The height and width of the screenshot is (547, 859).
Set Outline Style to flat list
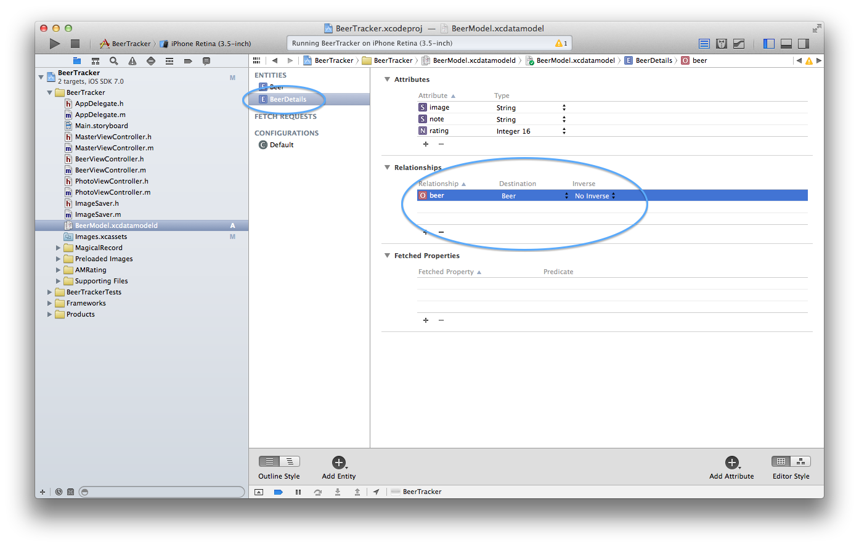(x=269, y=461)
